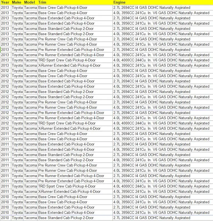
Task: Select trim cell of 2013 Pre Runner Extended Cab 2.7L row
Action: 75,50
